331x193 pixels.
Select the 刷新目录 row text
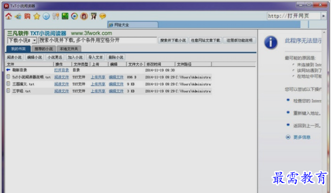point(20,70)
